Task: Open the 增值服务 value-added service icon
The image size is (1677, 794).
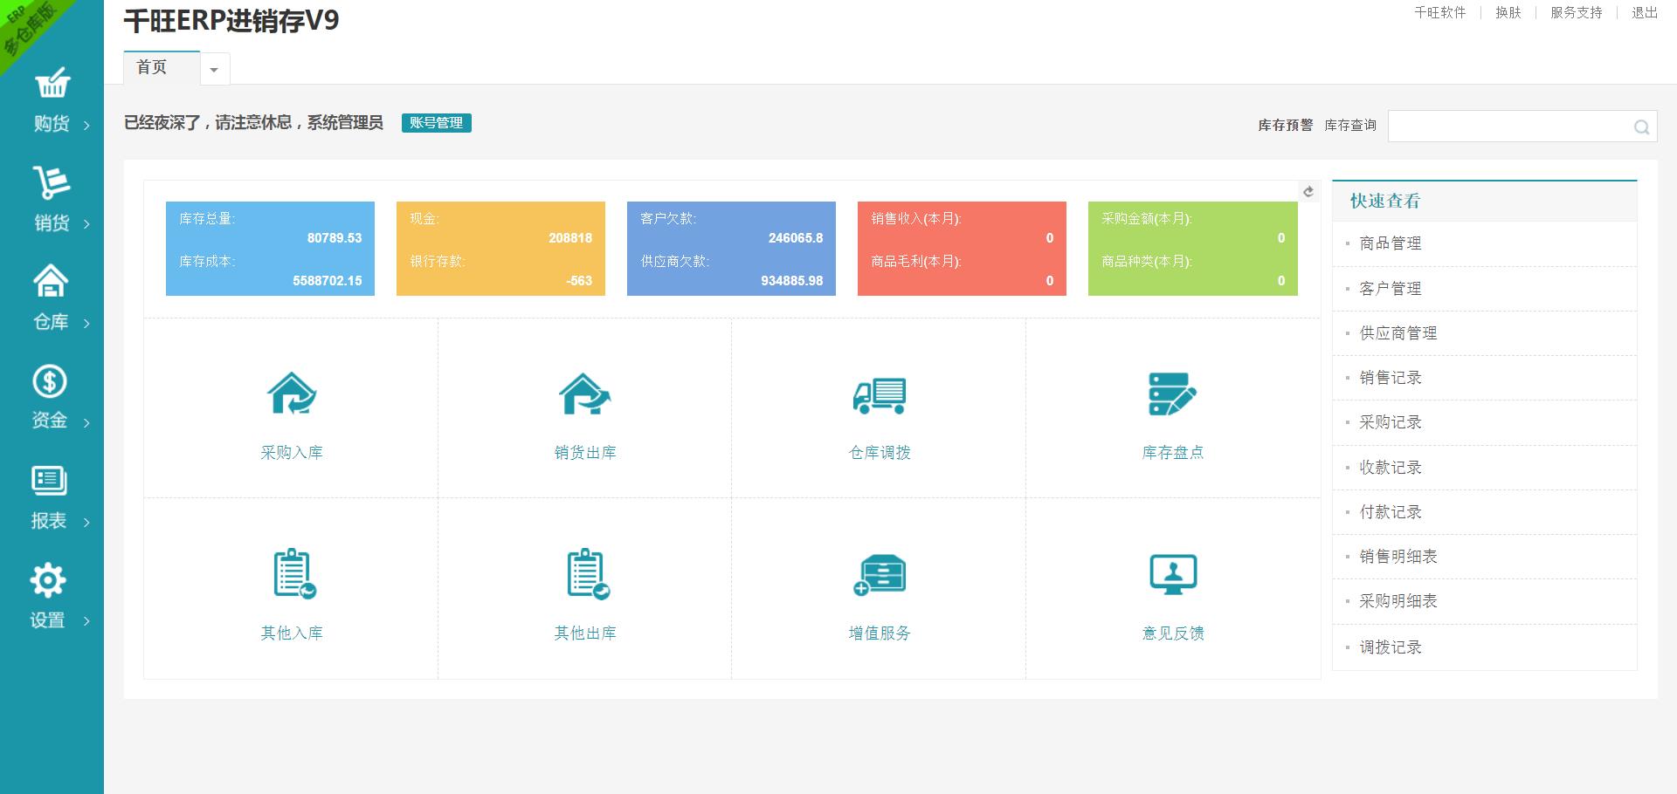Action: pos(879,574)
